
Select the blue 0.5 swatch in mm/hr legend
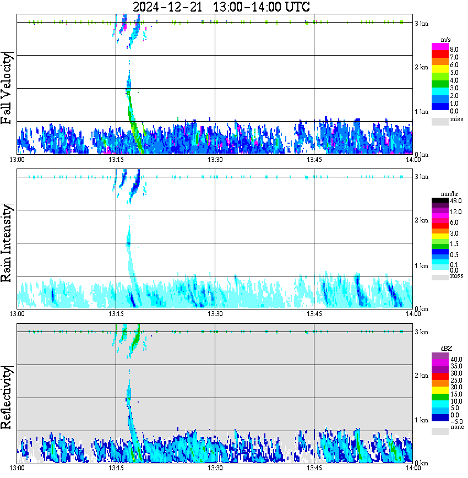pyautogui.click(x=440, y=252)
